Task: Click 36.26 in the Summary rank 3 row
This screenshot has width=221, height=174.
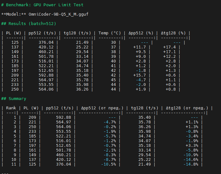Action: [145, 127]
